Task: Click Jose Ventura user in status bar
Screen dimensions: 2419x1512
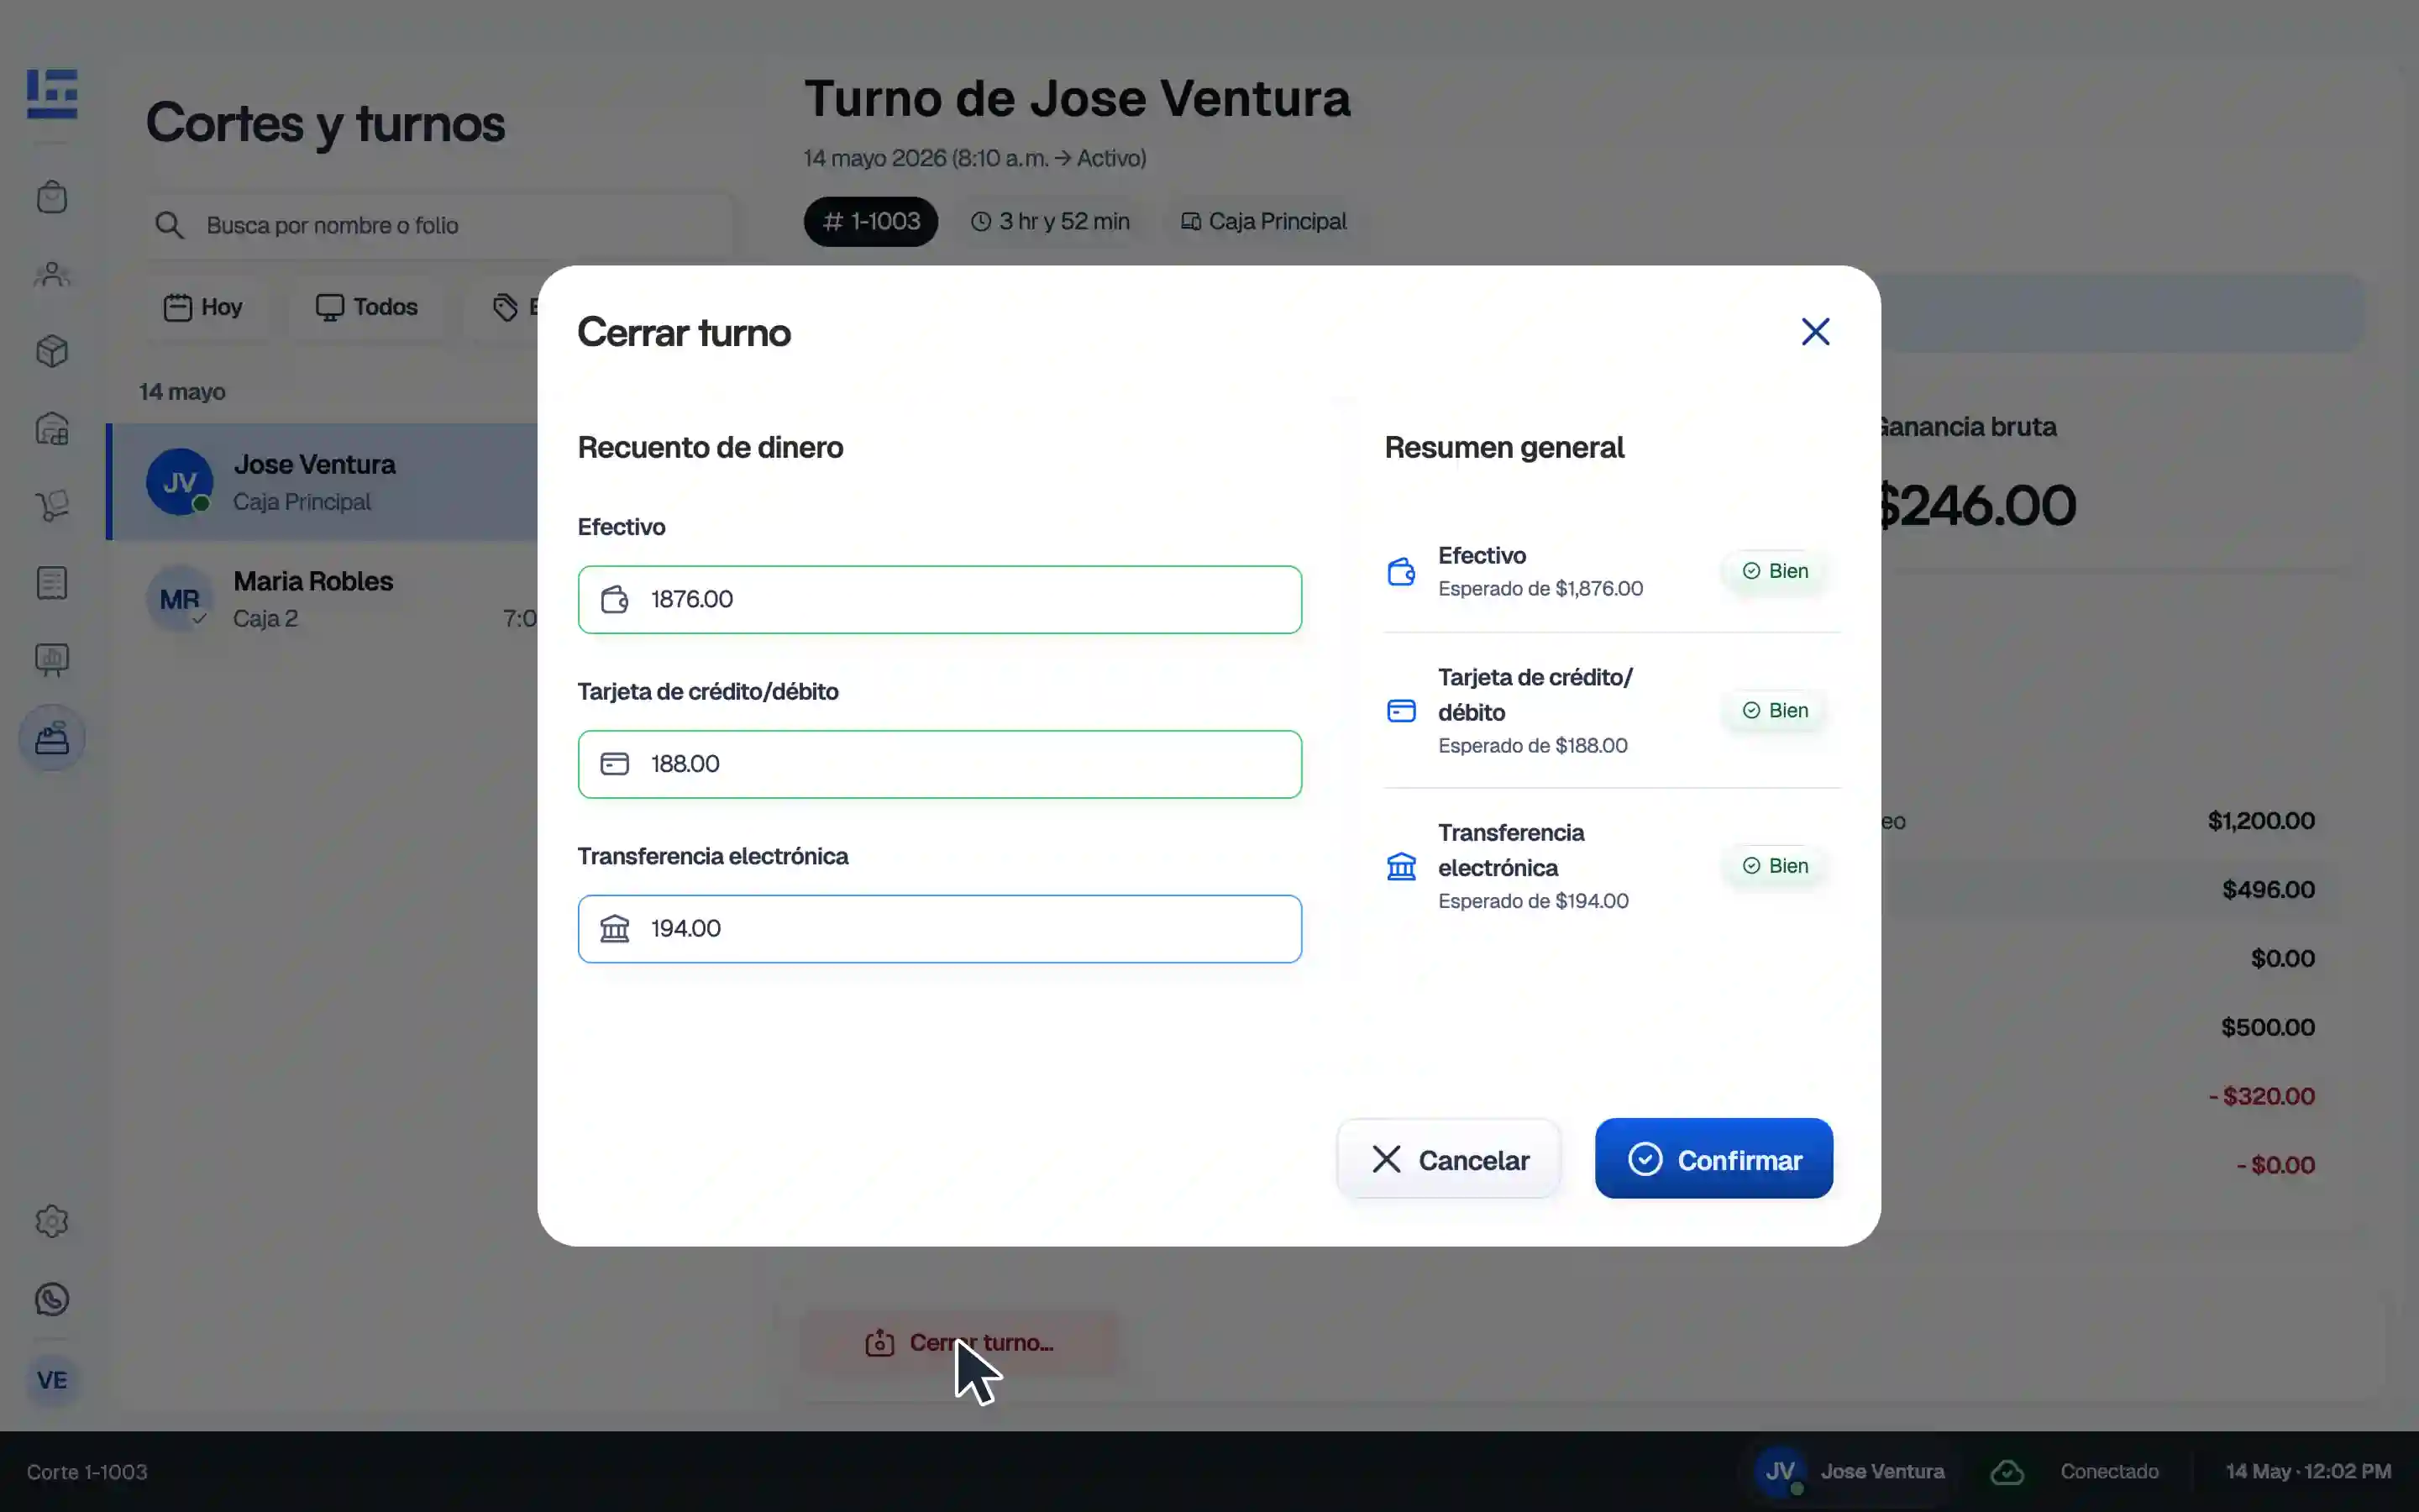Action: pyautogui.click(x=1850, y=1472)
